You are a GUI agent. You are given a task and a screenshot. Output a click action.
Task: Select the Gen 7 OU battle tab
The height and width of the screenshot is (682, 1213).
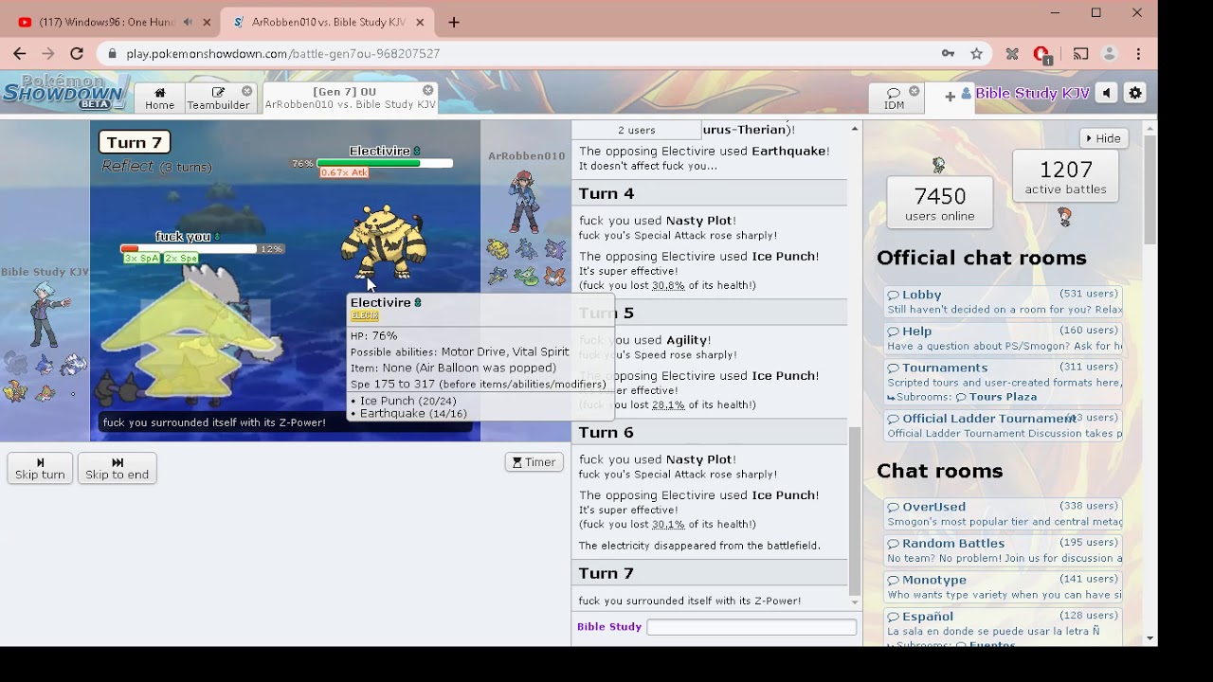350,98
